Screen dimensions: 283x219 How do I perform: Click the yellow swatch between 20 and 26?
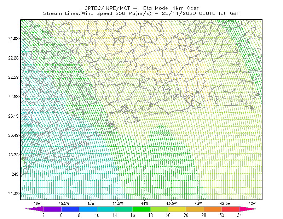[x=177, y=209]
